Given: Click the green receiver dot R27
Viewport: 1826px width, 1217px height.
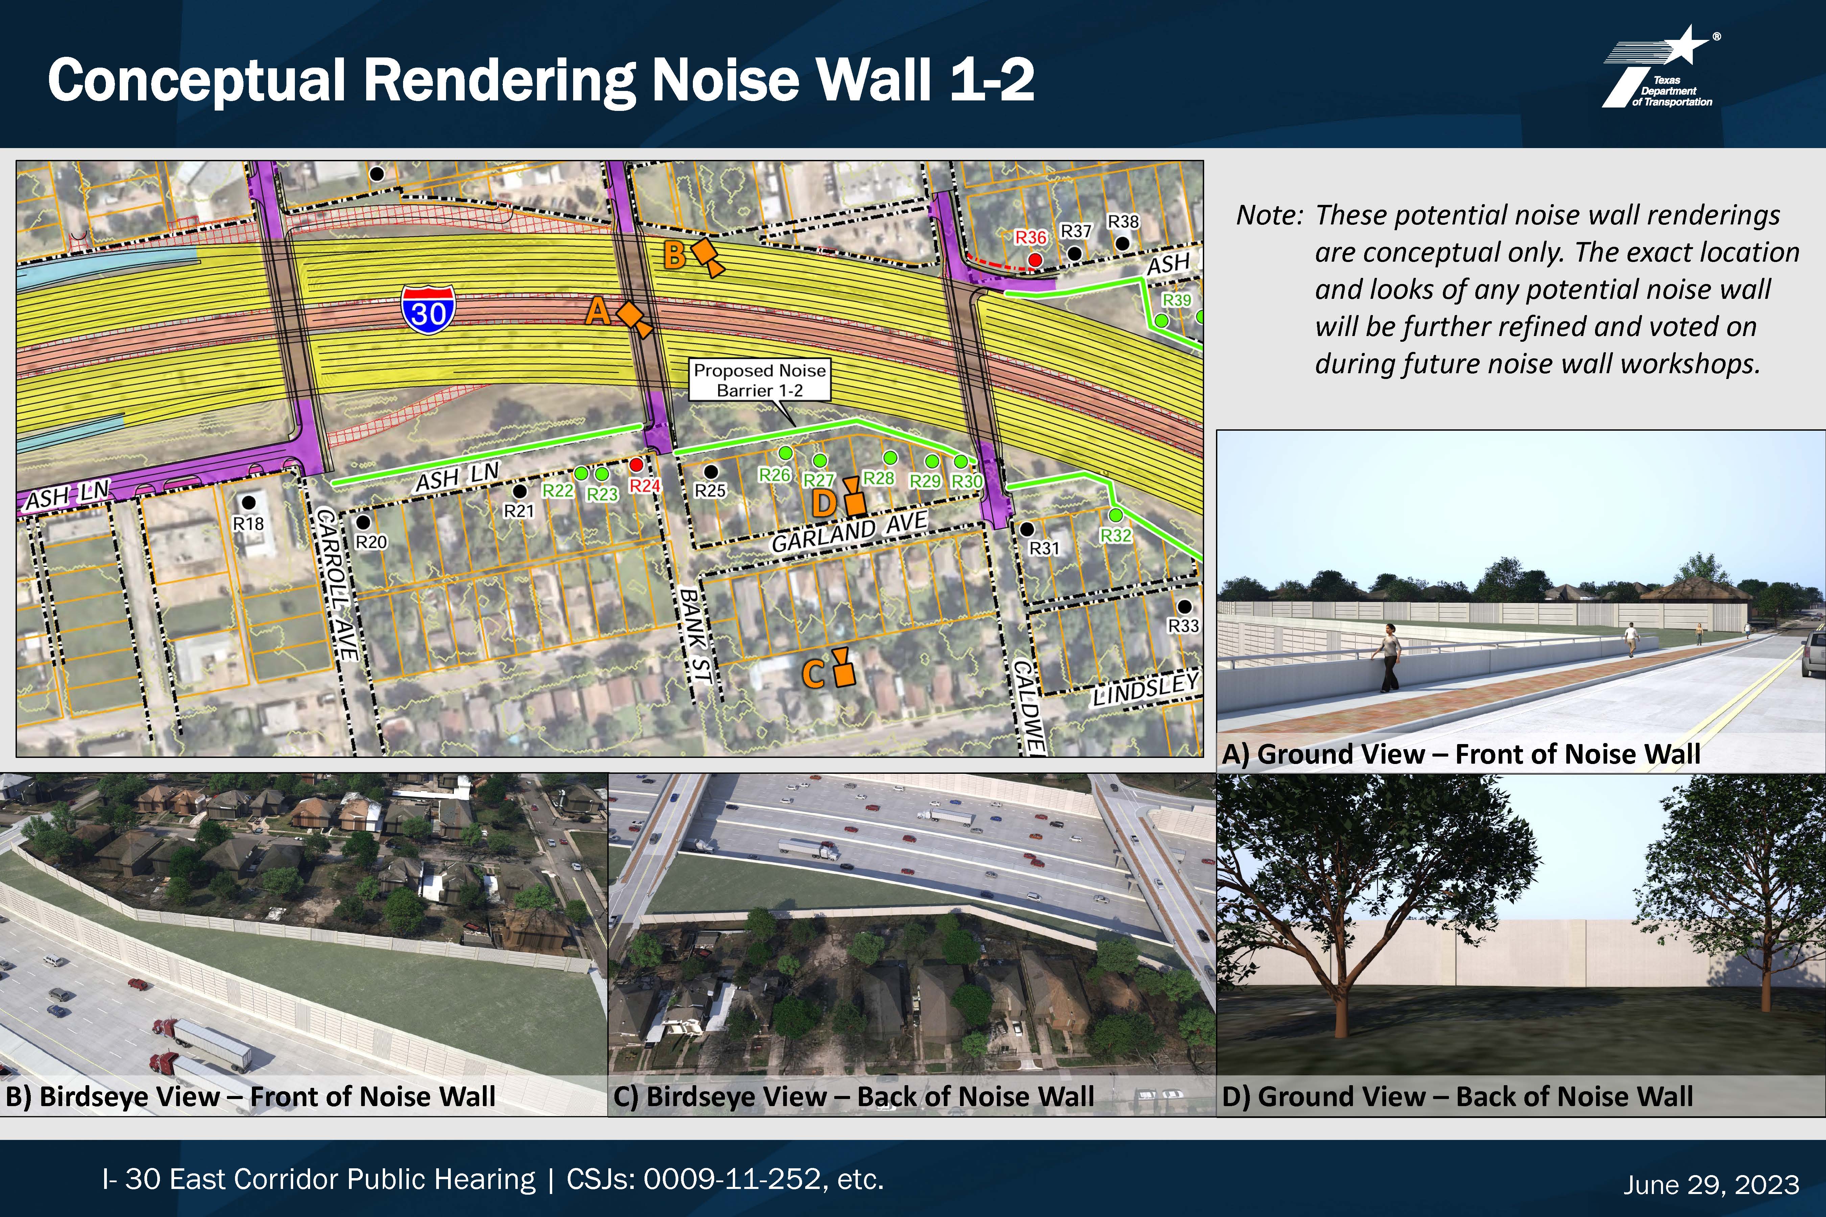Looking at the screenshot, I should point(819,461).
